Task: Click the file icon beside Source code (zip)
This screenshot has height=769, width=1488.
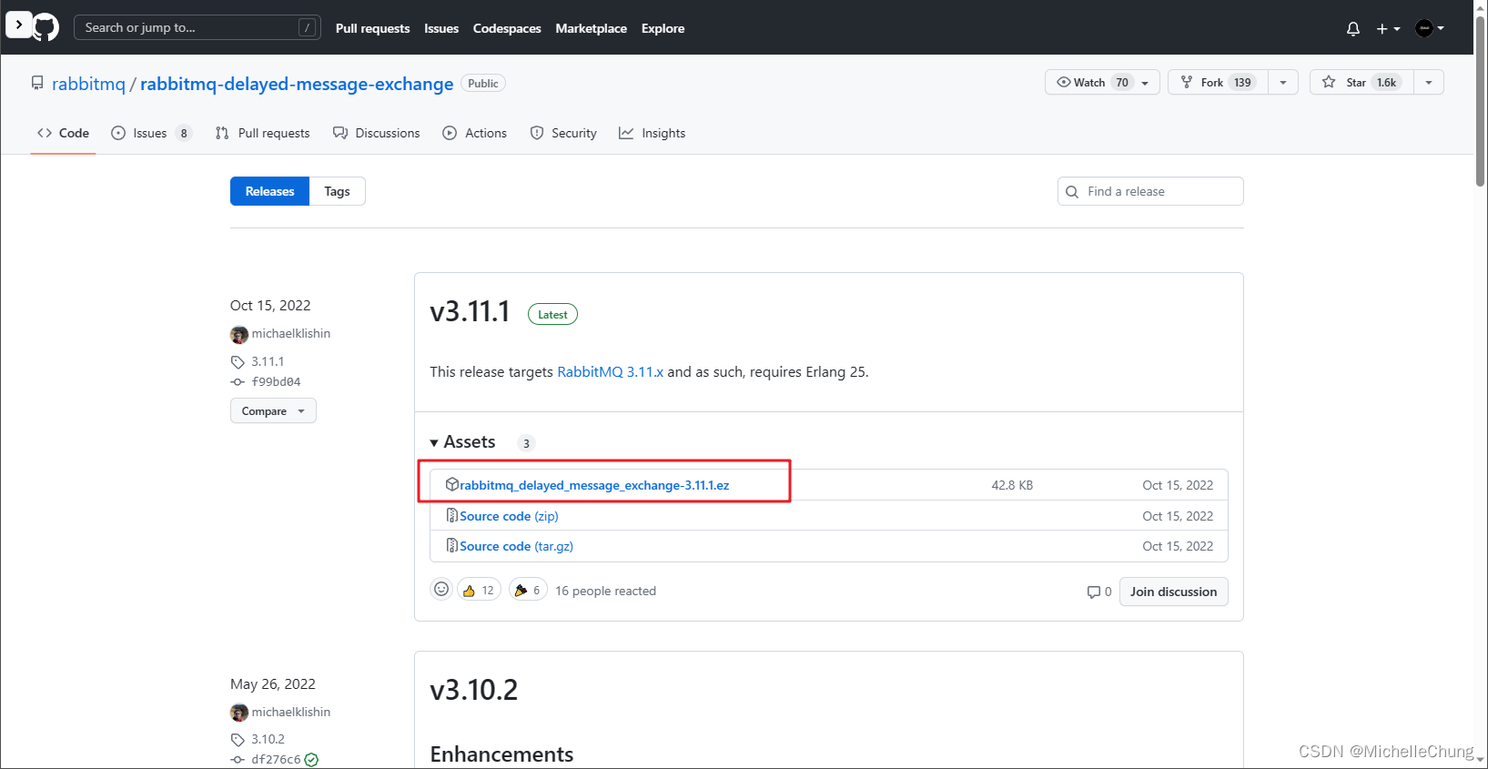Action: (451, 515)
